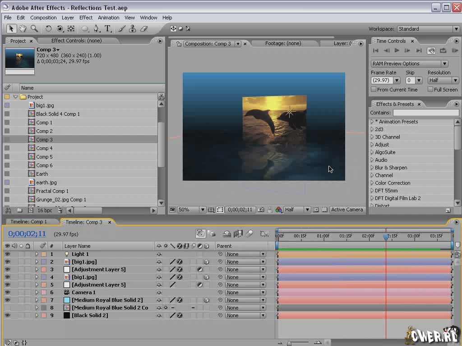Image resolution: width=462 pixels, height=346 pixels.
Task: Activate the Clone Stamp tool
Action: [x=133, y=29]
